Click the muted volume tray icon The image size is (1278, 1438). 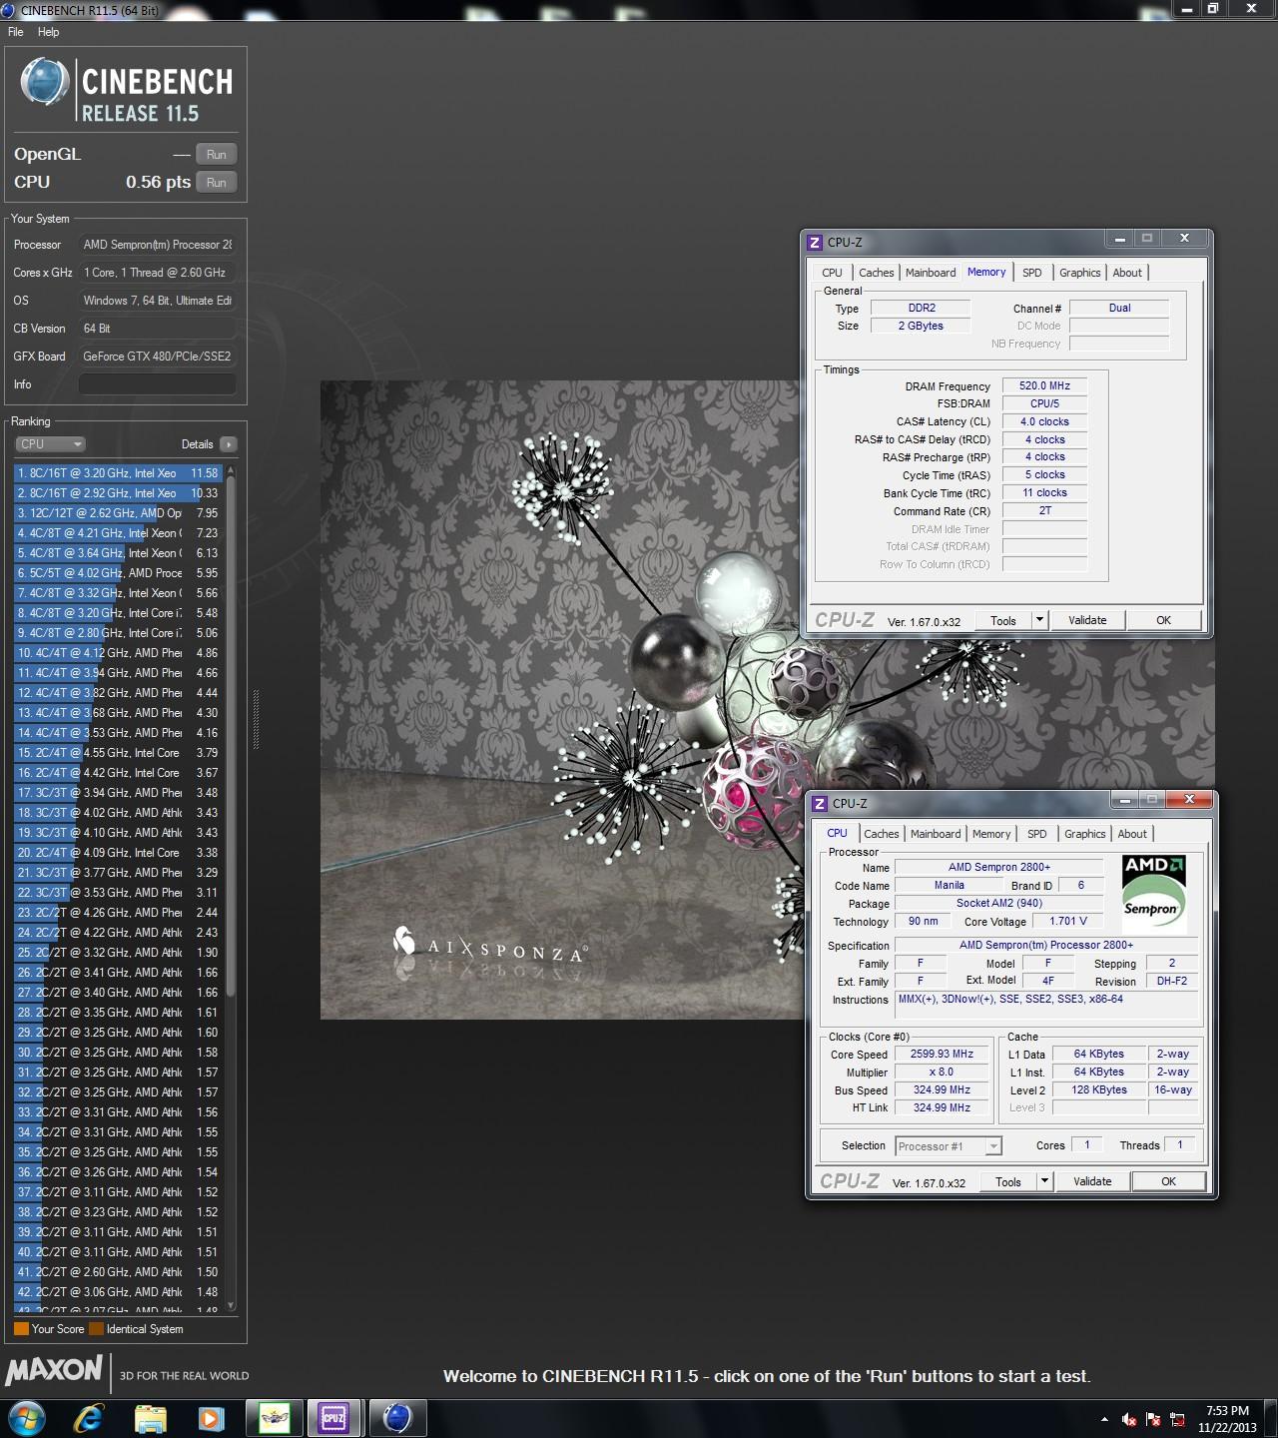pos(1130,1419)
